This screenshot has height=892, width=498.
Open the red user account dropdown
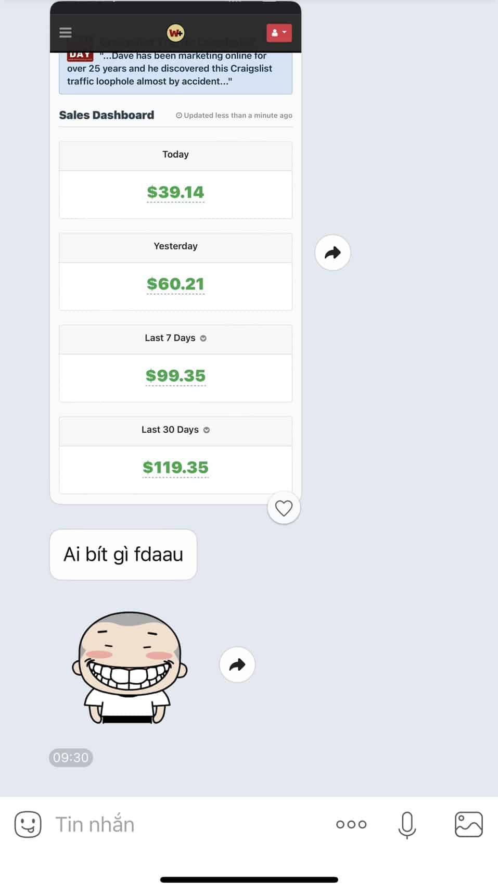click(x=279, y=33)
